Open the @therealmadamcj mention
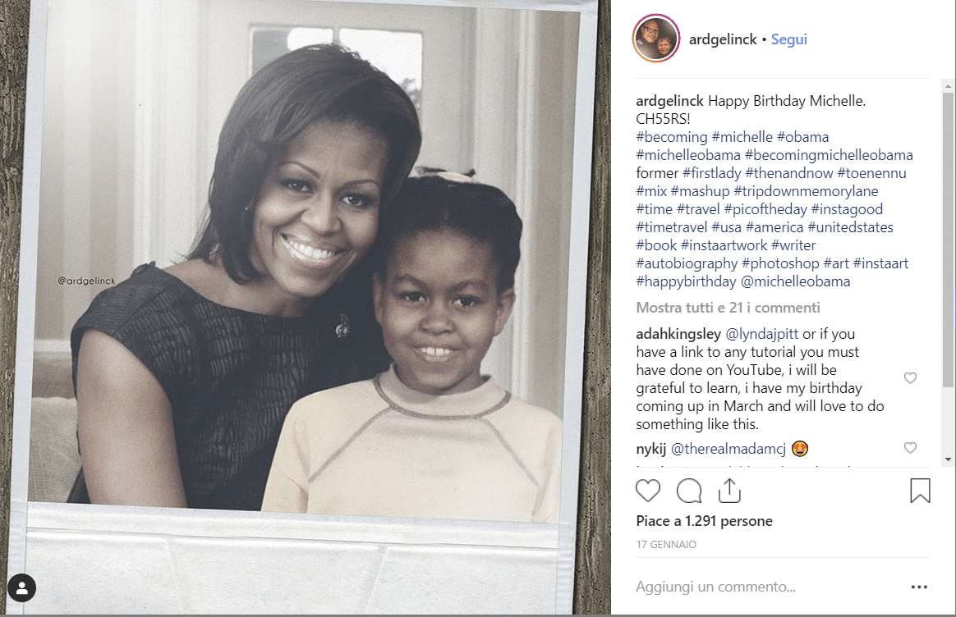The image size is (956, 617). coord(728,449)
